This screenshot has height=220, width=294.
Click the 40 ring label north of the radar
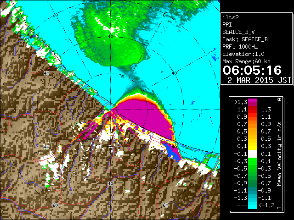click(110, 37)
